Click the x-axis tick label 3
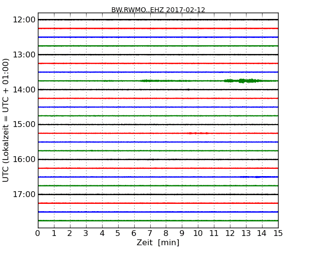 pyautogui.click(x=86, y=234)
